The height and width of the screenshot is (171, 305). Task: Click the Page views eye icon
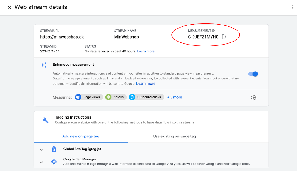click(x=78, y=97)
